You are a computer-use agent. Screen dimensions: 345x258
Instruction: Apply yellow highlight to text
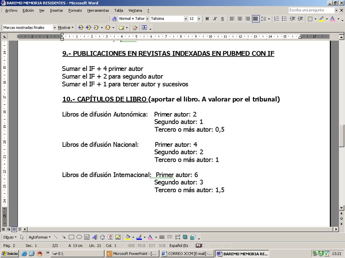click(x=321, y=19)
